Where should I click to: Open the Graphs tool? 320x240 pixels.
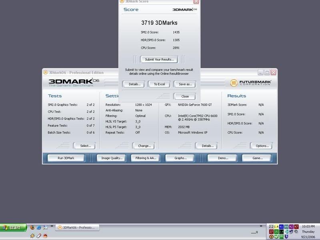[x=180, y=158]
